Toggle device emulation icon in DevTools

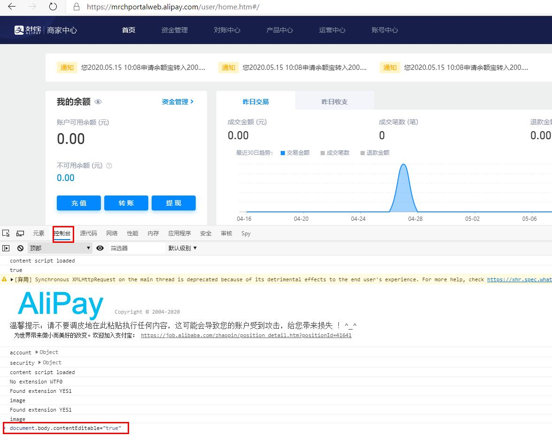21,233
